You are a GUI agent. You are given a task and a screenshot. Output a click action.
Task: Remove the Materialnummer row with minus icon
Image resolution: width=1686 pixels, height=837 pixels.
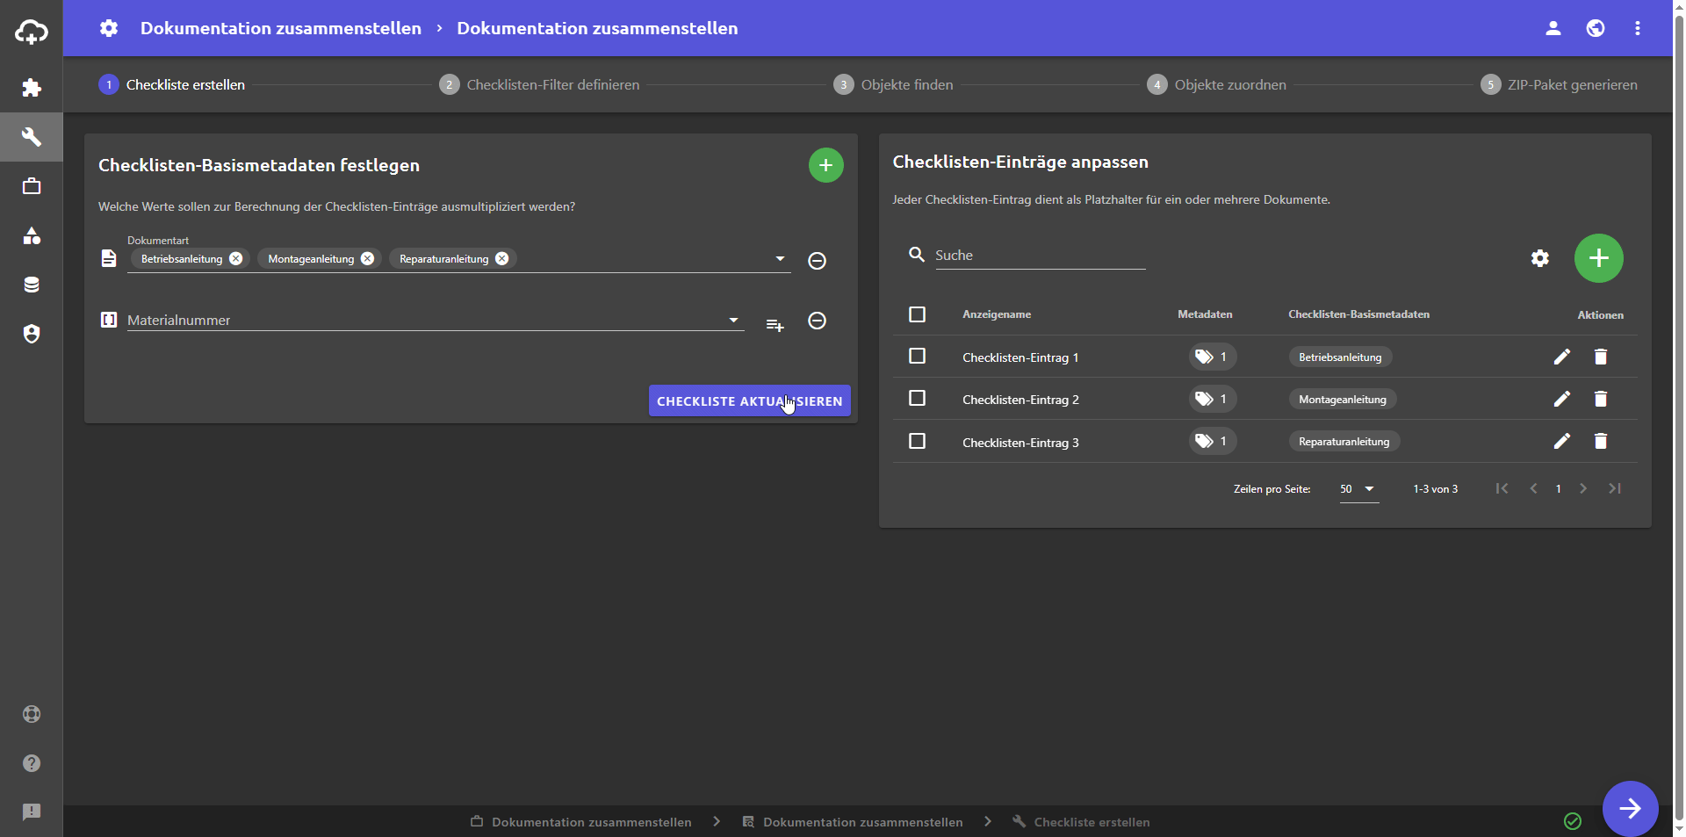coord(817,321)
